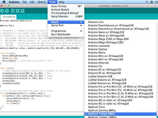Pick Arduino Fio board
The image size is (158, 118).
click(121, 66)
